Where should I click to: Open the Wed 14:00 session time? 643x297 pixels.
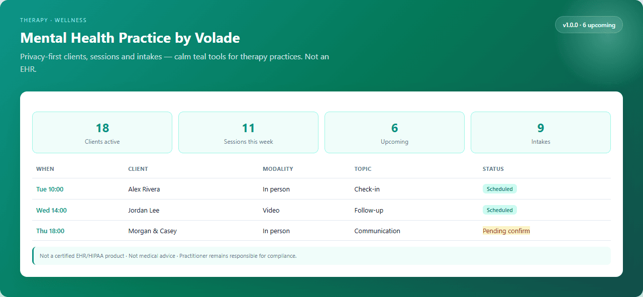click(x=51, y=211)
